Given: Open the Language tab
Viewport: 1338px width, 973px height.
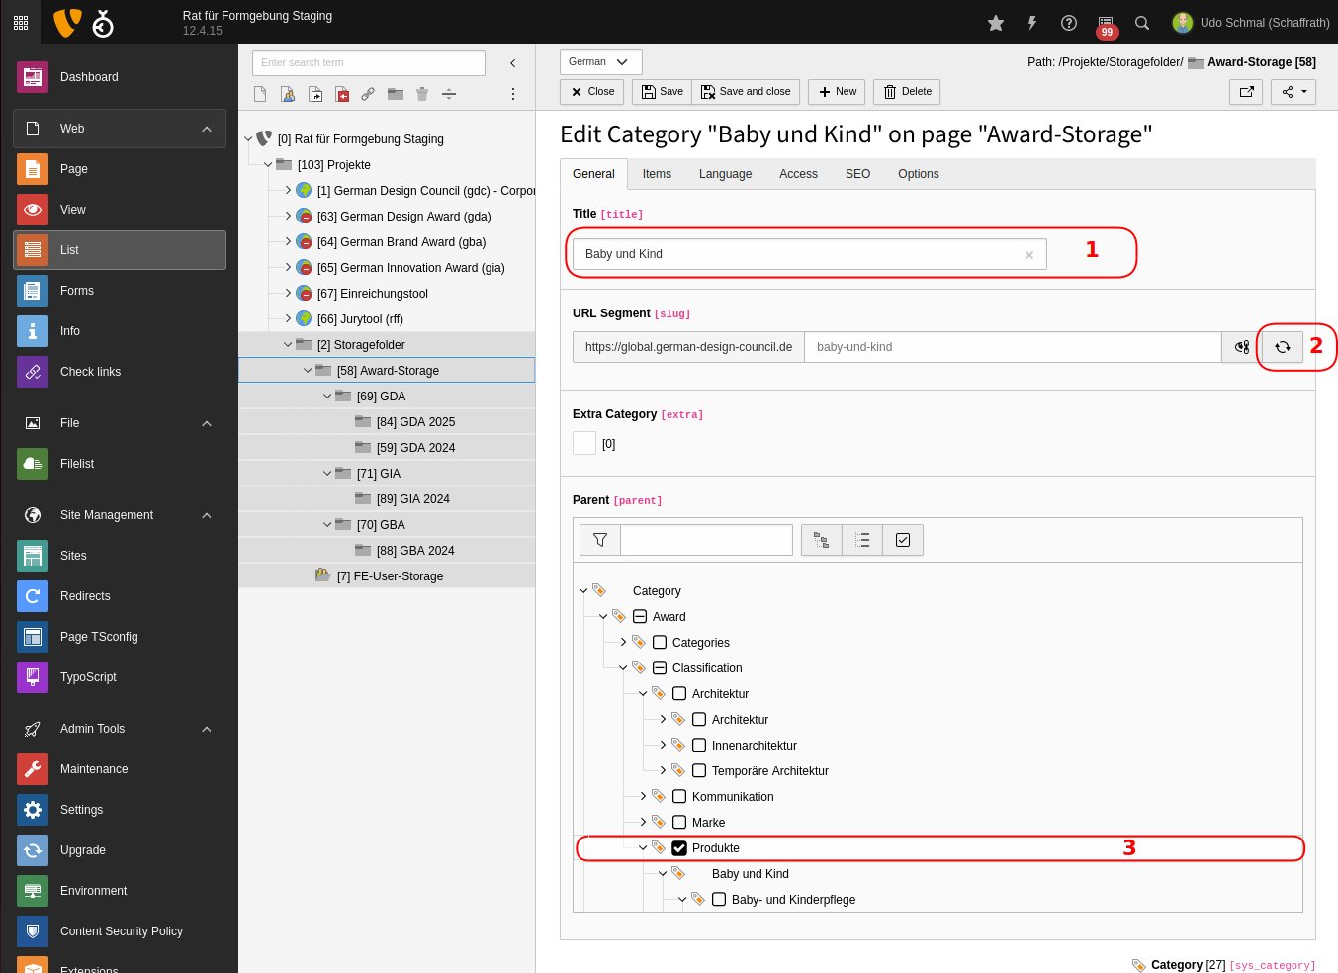Looking at the screenshot, I should tap(725, 174).
